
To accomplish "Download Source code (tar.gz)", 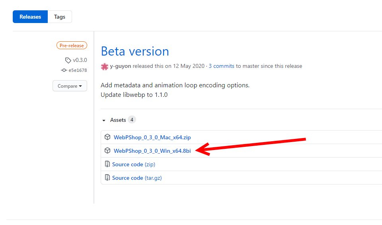I will [x=137, y=178].
